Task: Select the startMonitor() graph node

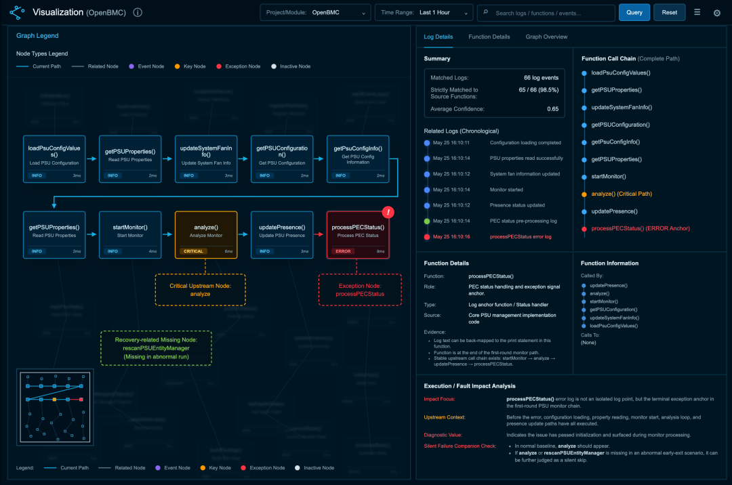Action: (x=130, y=235)
